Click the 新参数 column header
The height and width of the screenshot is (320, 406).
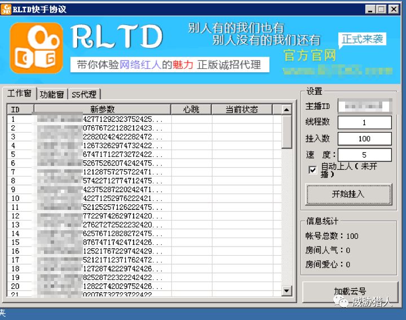point(102,109)
